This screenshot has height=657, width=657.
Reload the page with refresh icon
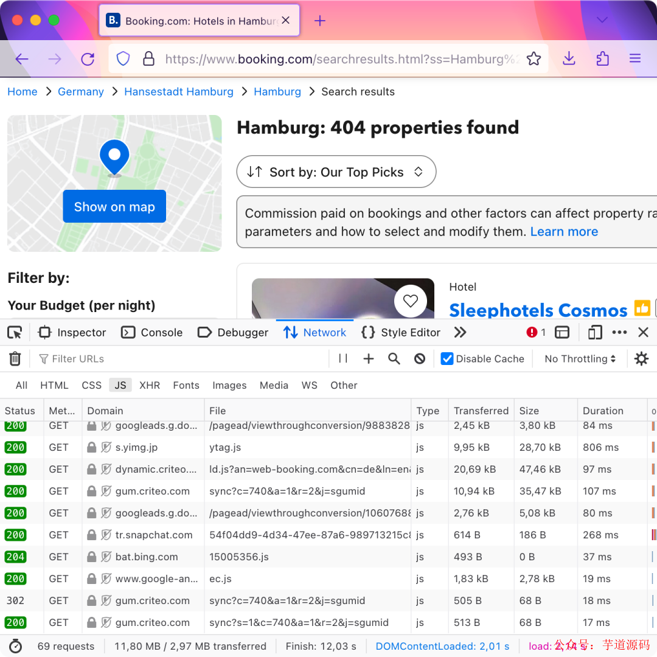coord(88,59)
